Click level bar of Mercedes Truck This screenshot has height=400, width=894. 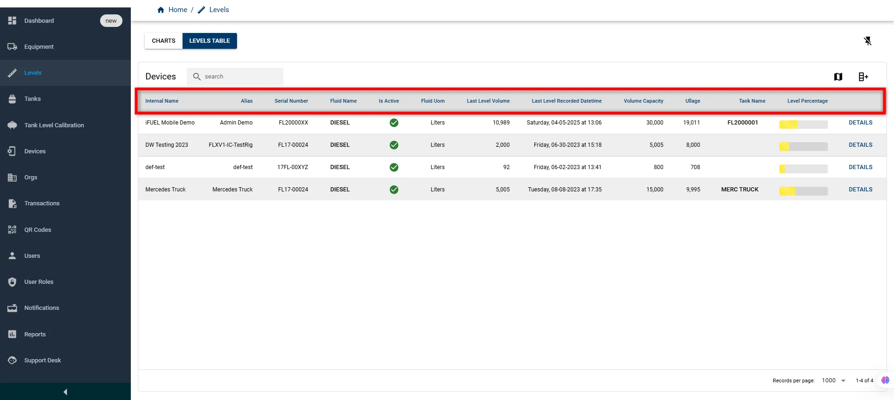[804, 191]
